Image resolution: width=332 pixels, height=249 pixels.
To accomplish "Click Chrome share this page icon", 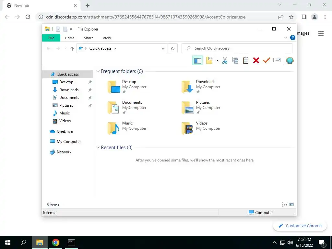I will (x=281, y=17).
